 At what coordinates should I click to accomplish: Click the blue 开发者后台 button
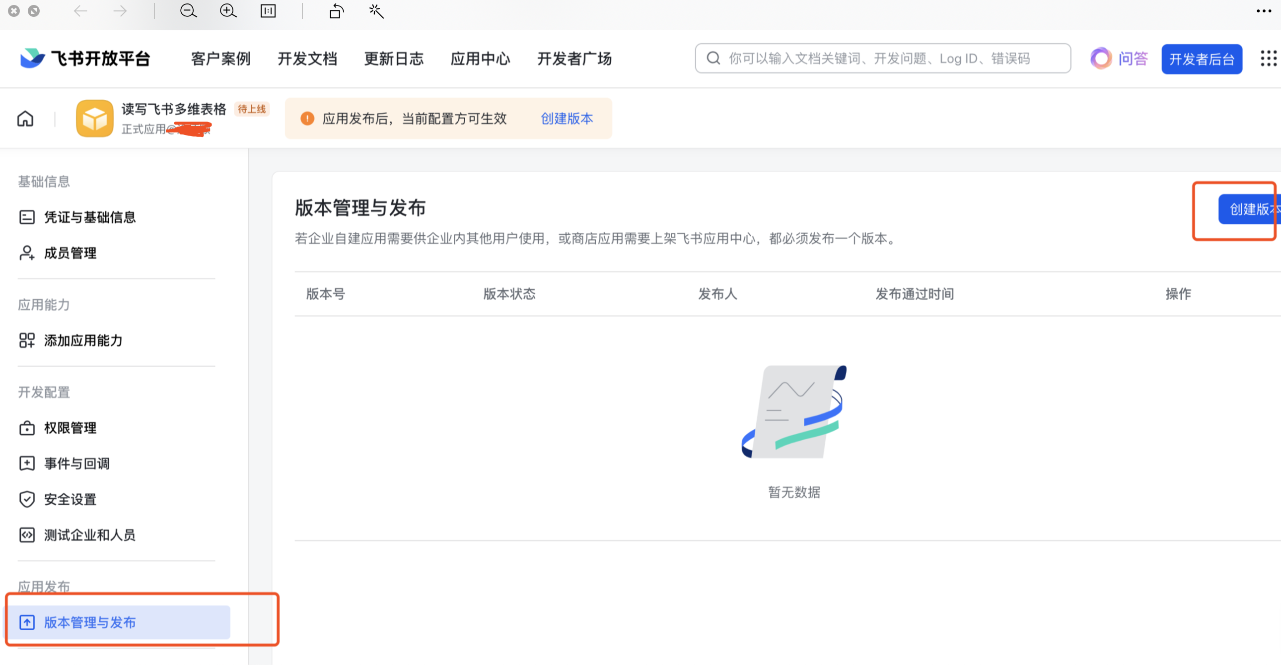coord(1202,59)
